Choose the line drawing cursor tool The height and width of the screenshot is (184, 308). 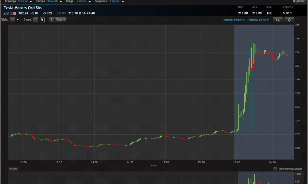coord(35,20)
